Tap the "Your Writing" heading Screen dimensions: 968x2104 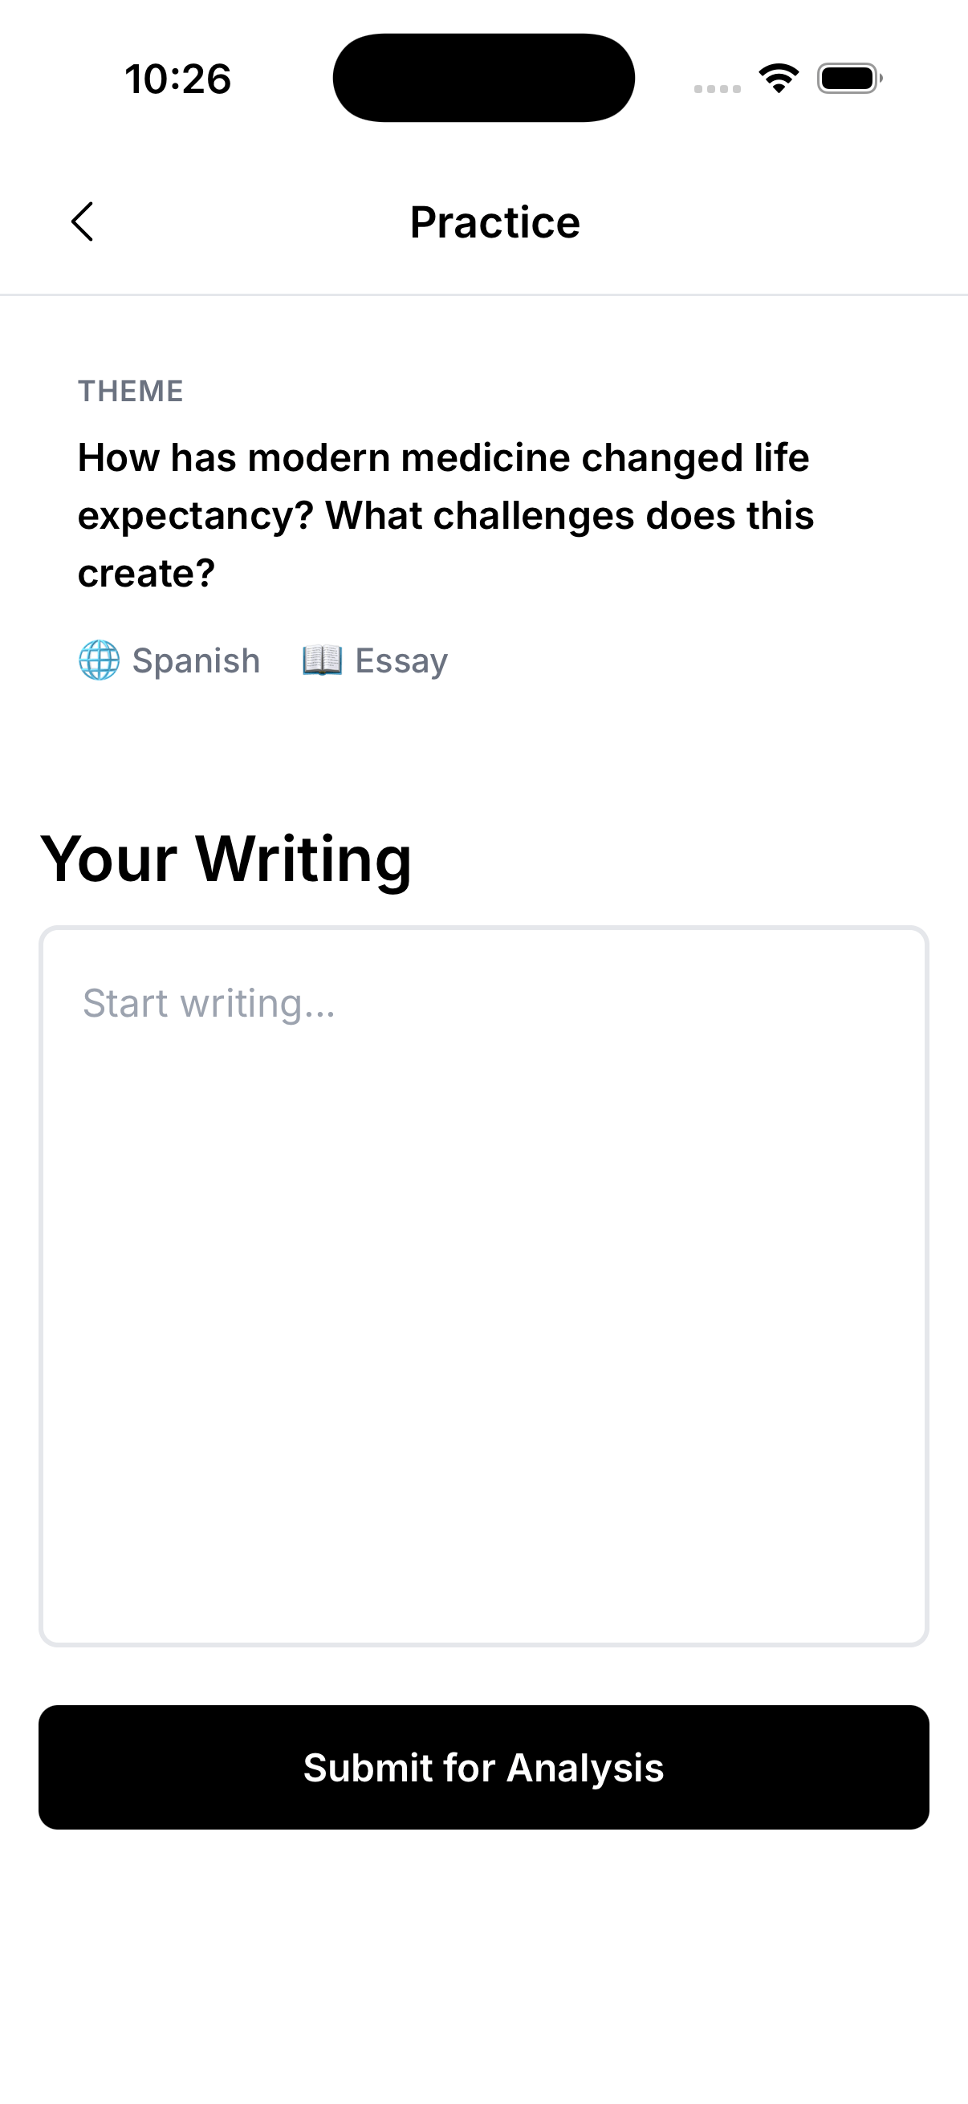tap(226, 859)
